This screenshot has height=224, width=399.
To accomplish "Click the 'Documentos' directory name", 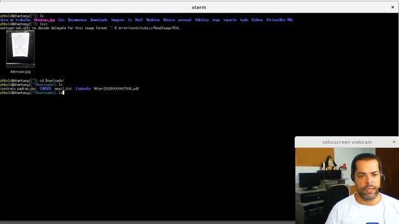I will click(77, 20).
